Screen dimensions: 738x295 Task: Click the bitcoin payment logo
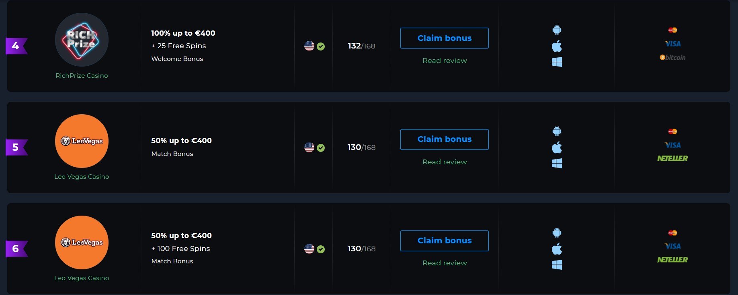tap(672, 57)
